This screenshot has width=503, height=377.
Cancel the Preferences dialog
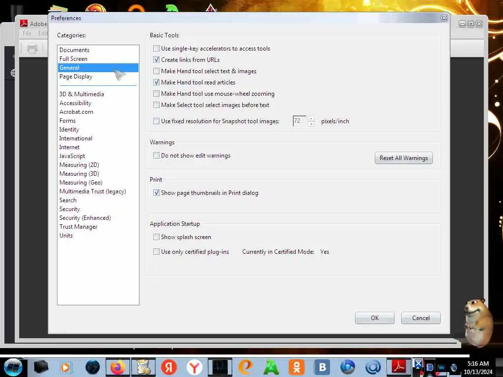tap(421, 318)
